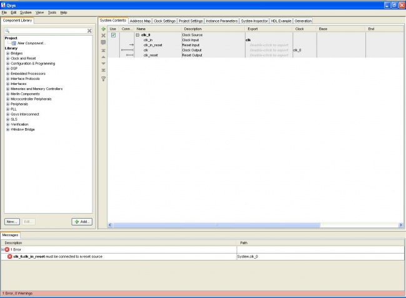Collapse the 1 Error message group
Screen dimensions: 406x298
2,250
